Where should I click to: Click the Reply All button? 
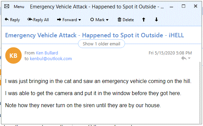[x=38, y=20]
